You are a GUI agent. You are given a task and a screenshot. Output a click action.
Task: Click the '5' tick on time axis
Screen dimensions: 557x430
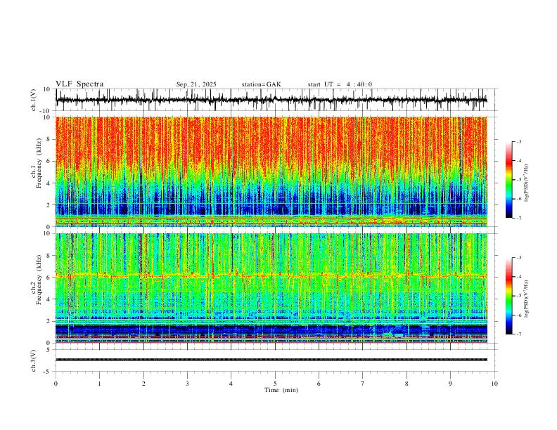[275, 384]
